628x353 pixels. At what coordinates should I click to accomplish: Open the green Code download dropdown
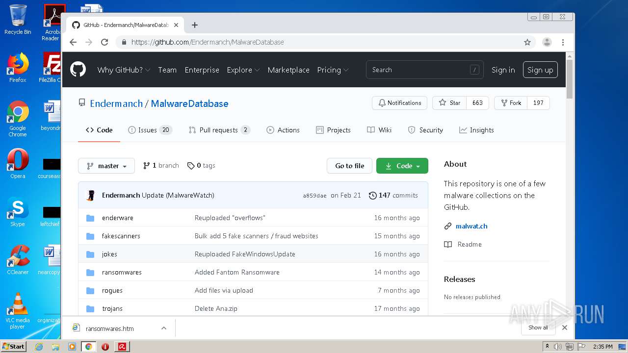coord(402,166)
